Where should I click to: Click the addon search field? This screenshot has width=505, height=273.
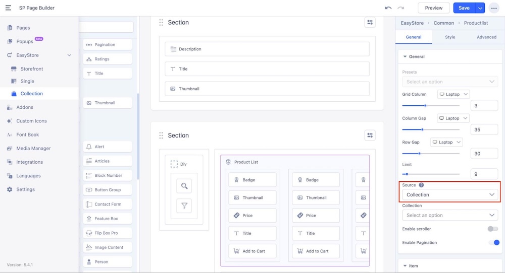tap(106, 27)
